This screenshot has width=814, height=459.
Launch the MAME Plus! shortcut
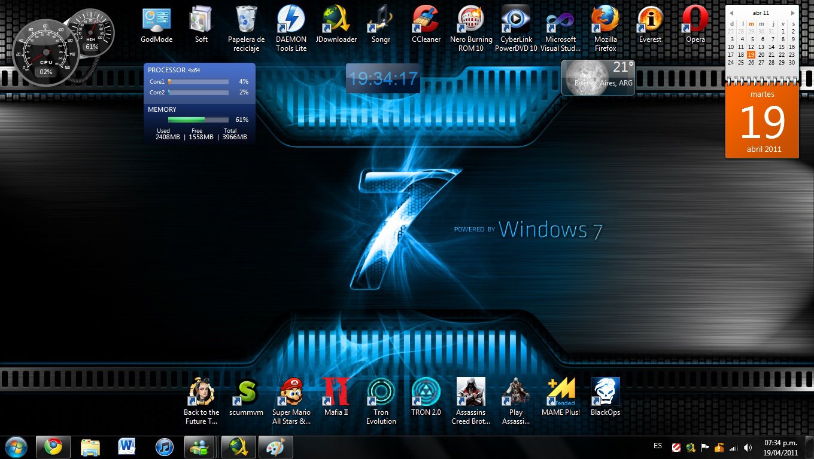click(561, 397)
